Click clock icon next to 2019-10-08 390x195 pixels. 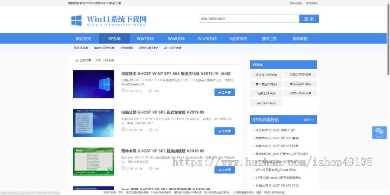pos(123,91)
